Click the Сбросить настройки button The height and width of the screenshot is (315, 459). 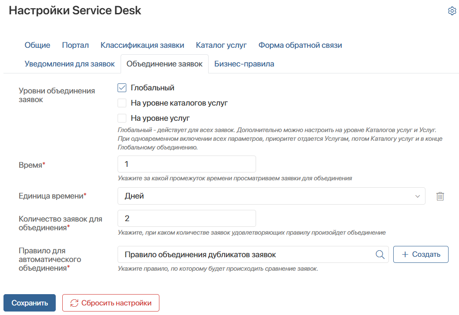point(111,303)
